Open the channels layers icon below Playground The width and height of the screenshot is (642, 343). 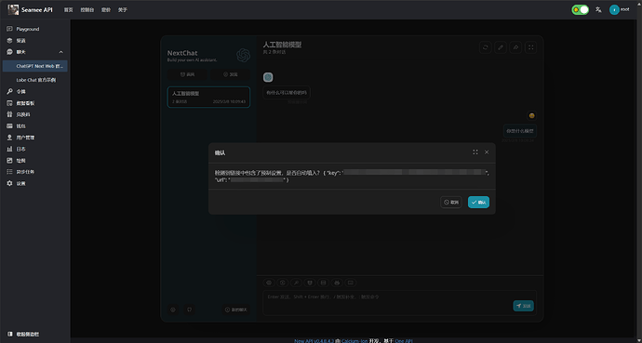point(10,41)
